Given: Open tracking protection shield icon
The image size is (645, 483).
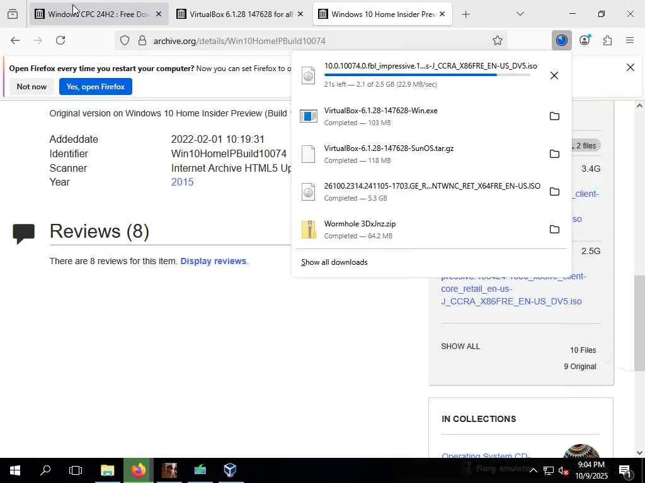Looking at the screenshot, I should click(125, 41).
